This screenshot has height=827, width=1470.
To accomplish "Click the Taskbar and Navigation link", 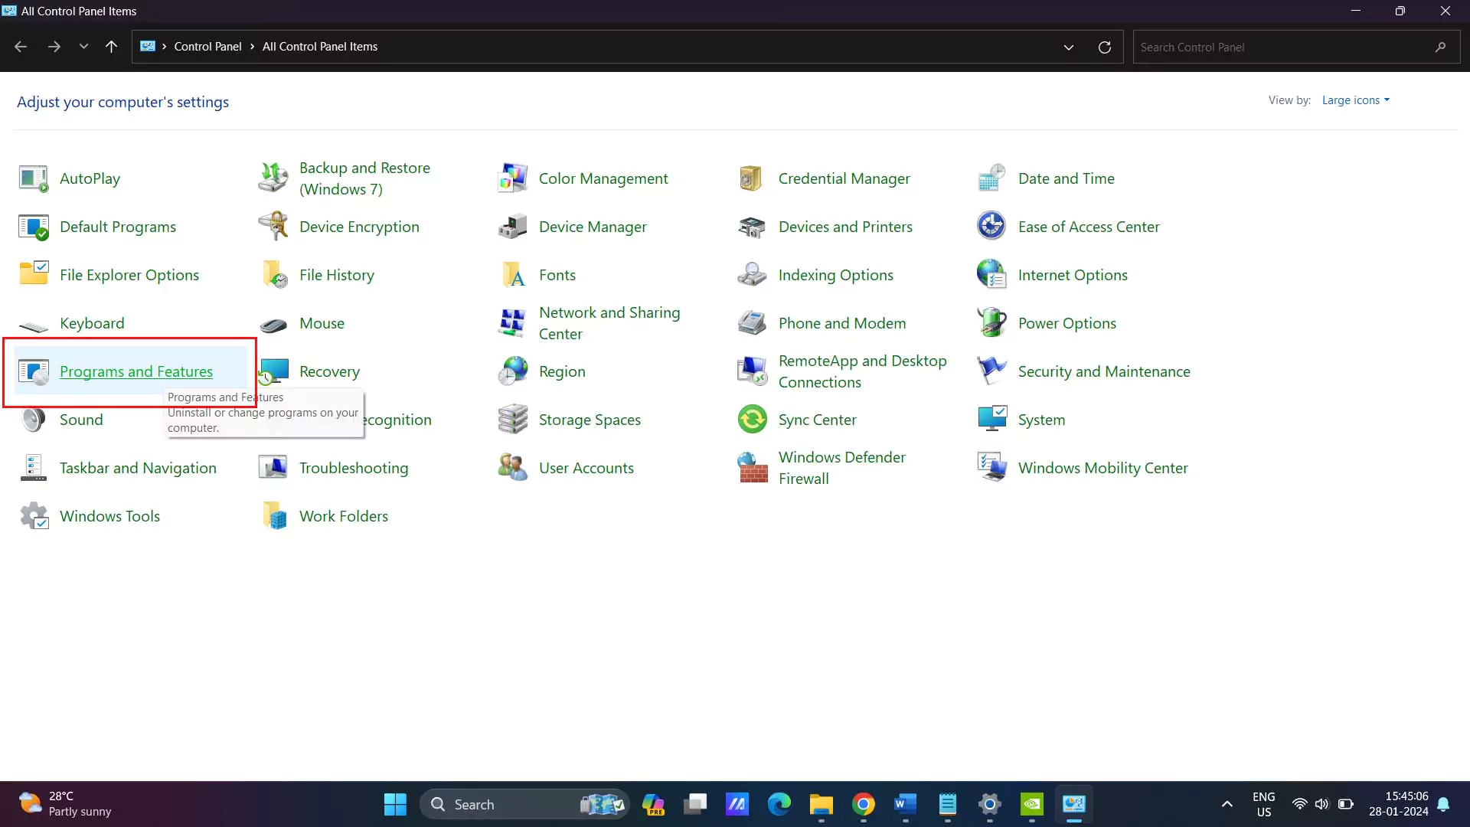I will tap(138, 468).
